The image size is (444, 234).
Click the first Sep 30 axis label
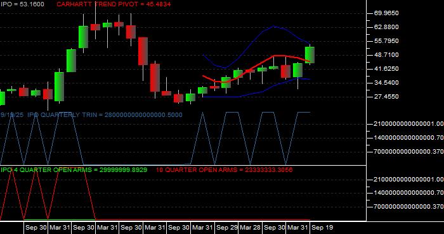(x=36, y=228)
